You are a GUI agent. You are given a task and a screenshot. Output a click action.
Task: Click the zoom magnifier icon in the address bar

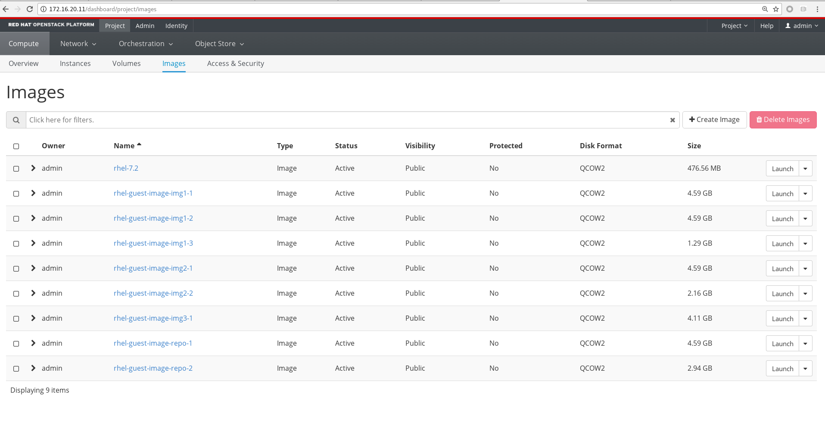click(765, 9)
